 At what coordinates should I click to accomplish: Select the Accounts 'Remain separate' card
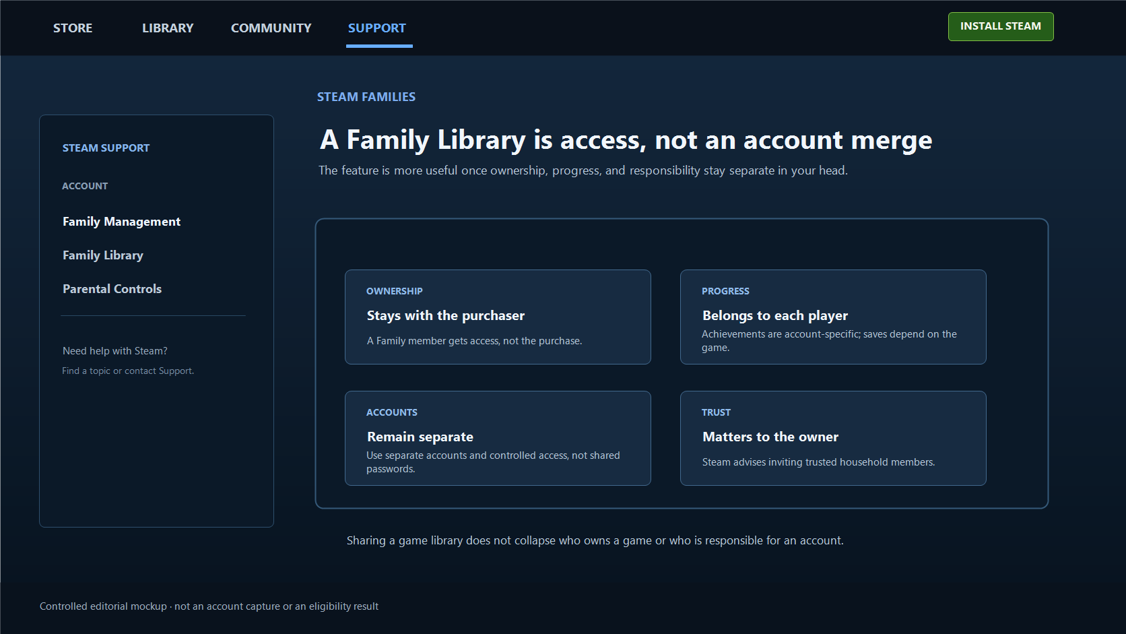tap(498, 438)
